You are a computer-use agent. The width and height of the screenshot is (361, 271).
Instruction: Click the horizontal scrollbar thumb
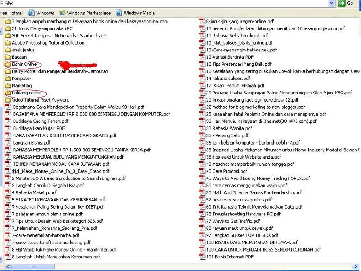(x=33, y=266)
